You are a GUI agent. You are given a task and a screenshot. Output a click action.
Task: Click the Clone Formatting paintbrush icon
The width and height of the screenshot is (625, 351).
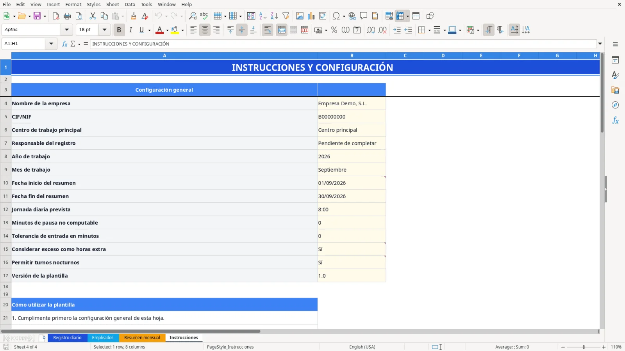click(134, 16)
